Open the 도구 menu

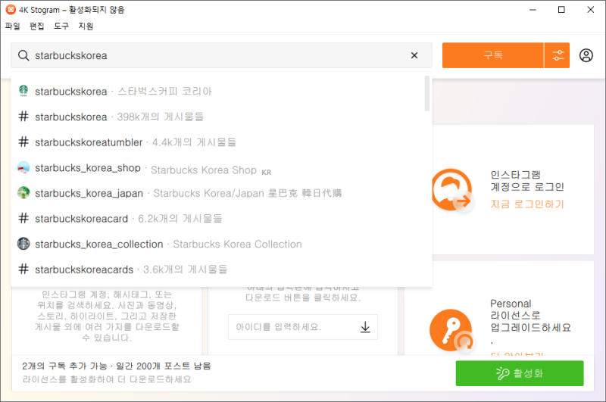(x=61, y=26)
